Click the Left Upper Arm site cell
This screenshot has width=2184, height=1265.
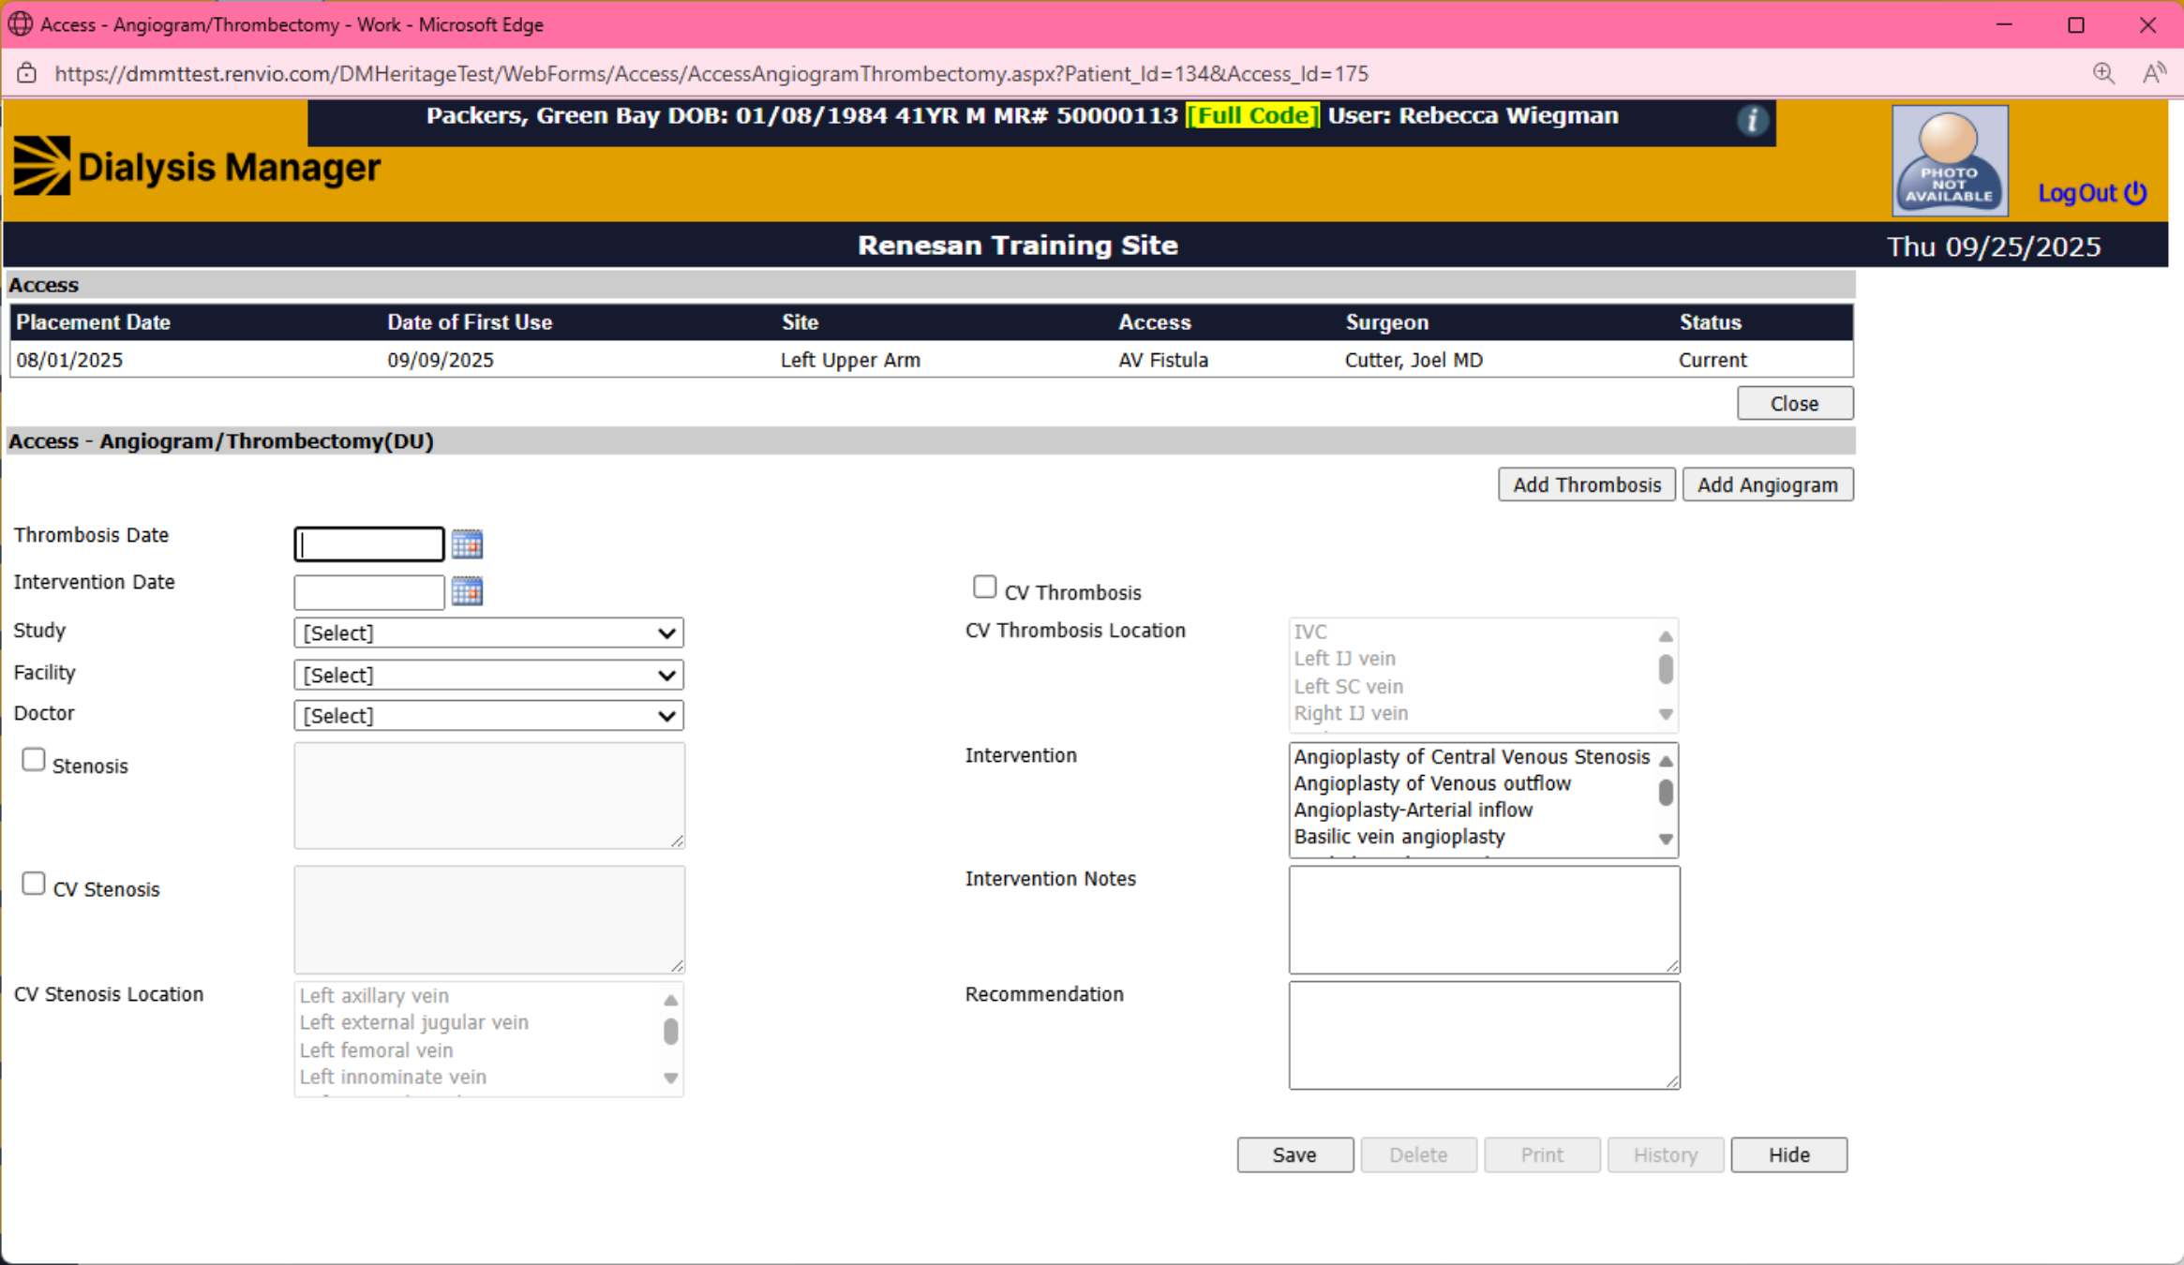point(850,360)
